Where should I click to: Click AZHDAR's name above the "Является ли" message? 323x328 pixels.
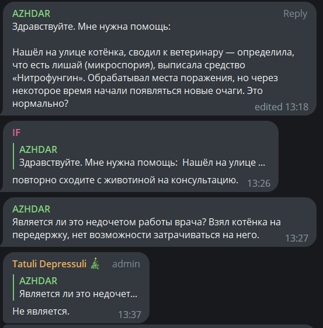click(31, 209)
